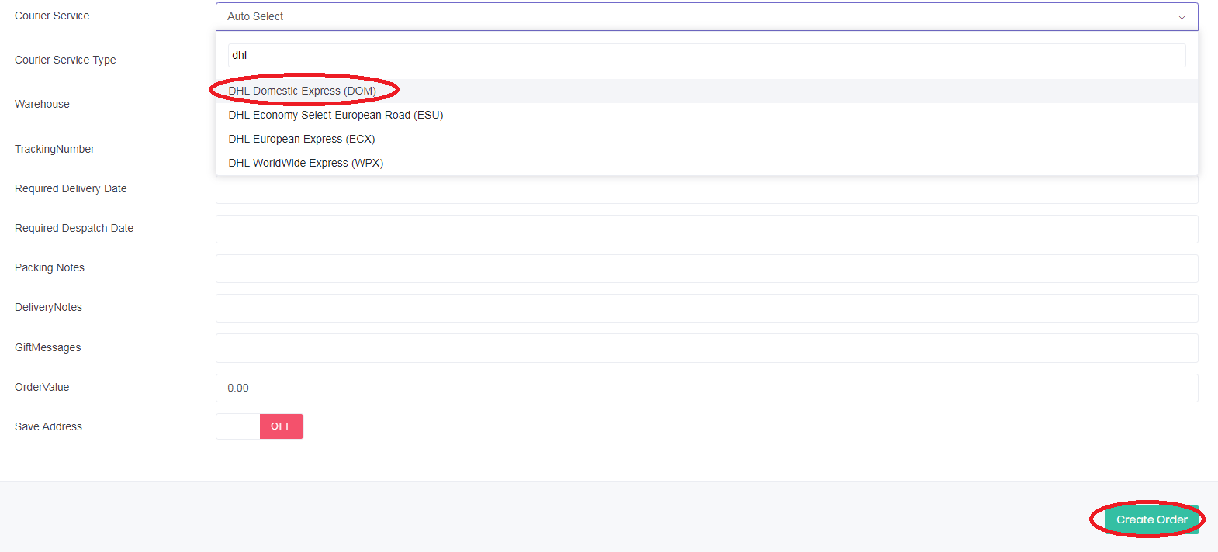The image size is (1218, 552).
Task: Click the Courier Service Type label
Action: point(65,60)
